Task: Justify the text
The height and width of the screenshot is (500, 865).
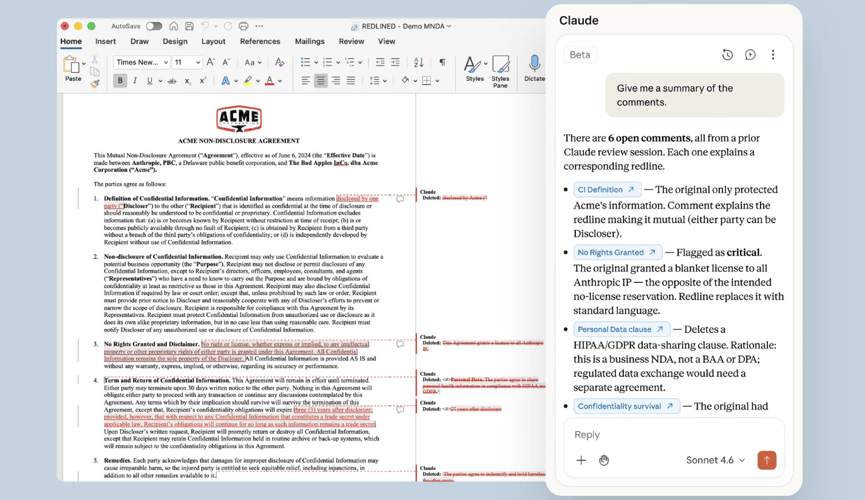Action: coord(350,81)
